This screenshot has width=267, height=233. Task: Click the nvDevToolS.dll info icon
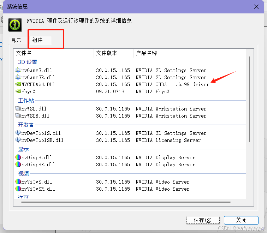coord(18,133)
